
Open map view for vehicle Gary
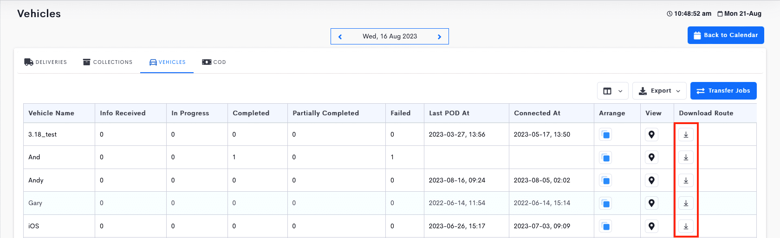pos(651,203)
